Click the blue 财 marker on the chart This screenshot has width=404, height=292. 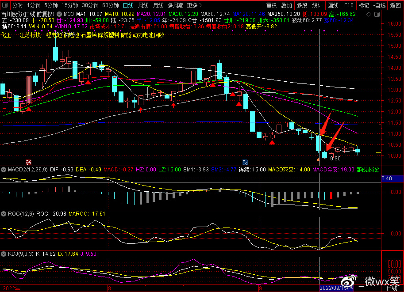245,162
